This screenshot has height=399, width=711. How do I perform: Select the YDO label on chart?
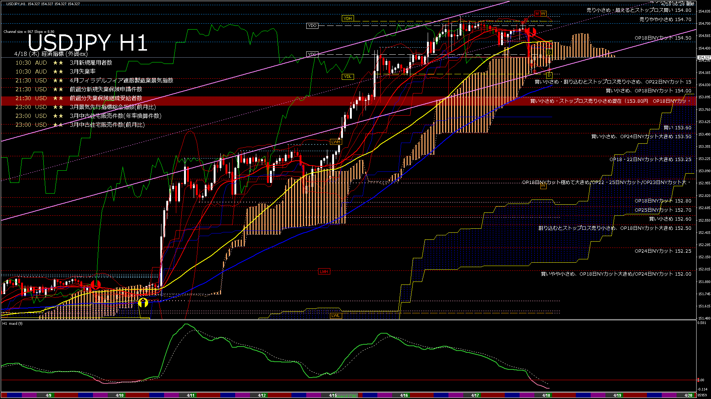pyautogui.click(x=312, y=25)
